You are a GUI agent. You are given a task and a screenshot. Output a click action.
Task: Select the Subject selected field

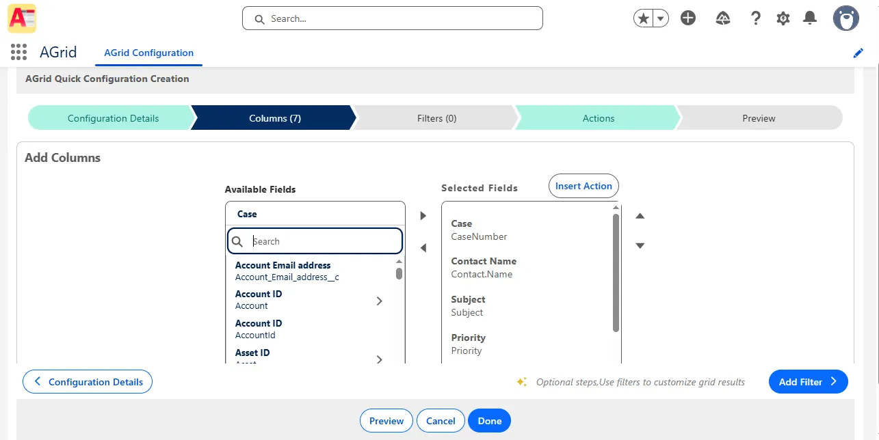[x=527, y=306]
